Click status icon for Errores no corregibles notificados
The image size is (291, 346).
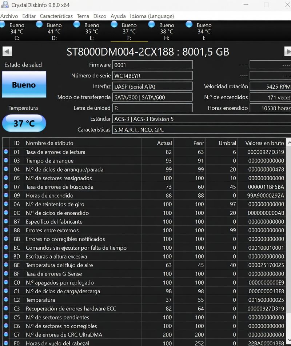pos(6,238)
